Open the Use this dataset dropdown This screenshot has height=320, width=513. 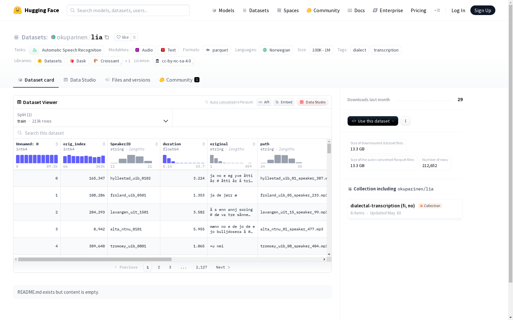(x=373, y=121)
